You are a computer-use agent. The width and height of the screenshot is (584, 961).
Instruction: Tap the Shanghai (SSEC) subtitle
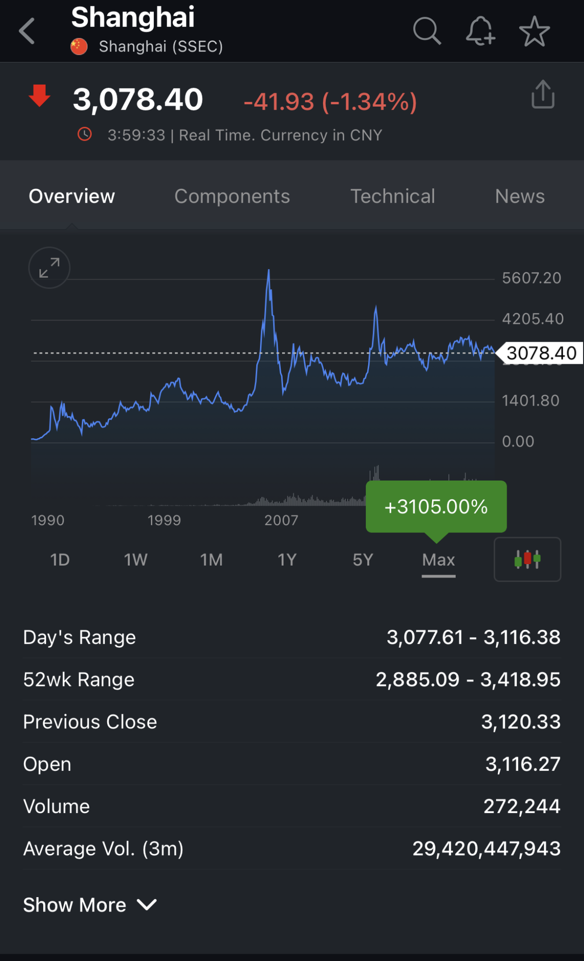click(161, 47)
